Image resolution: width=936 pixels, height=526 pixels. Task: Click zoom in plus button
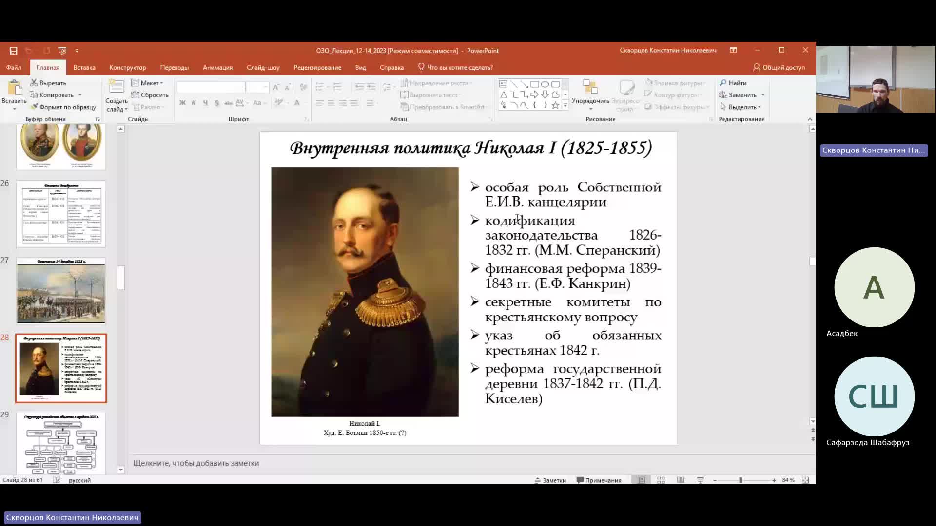tap(774, 480)
